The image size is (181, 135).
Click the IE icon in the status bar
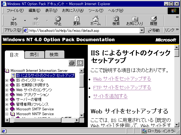[x=4, y=131]
